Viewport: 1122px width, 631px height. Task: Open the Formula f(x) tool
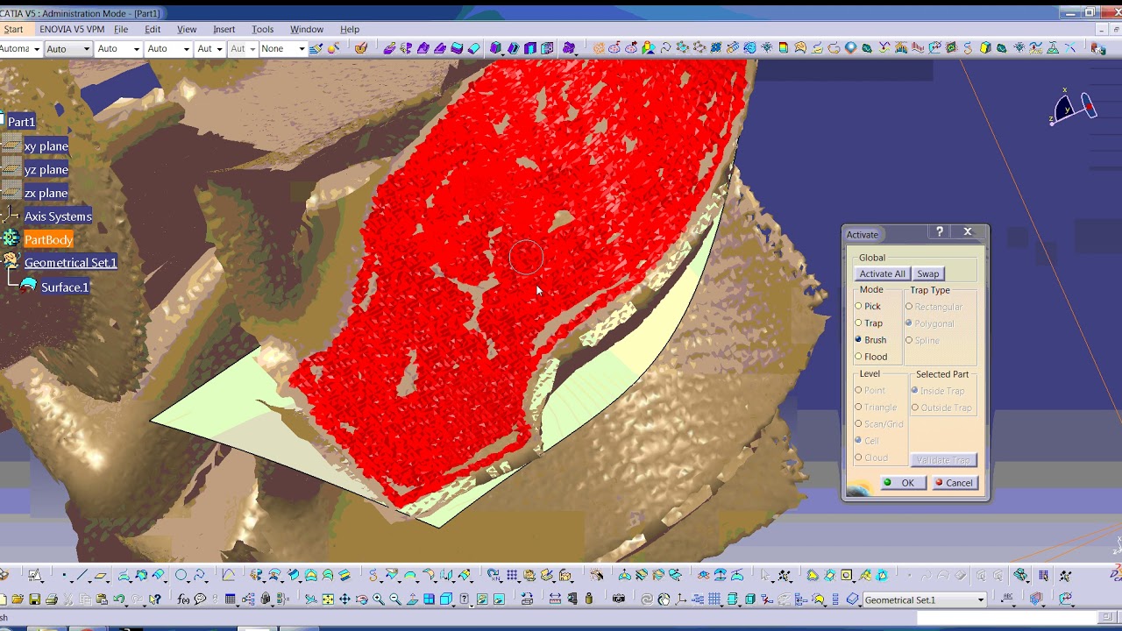point(183,599)
